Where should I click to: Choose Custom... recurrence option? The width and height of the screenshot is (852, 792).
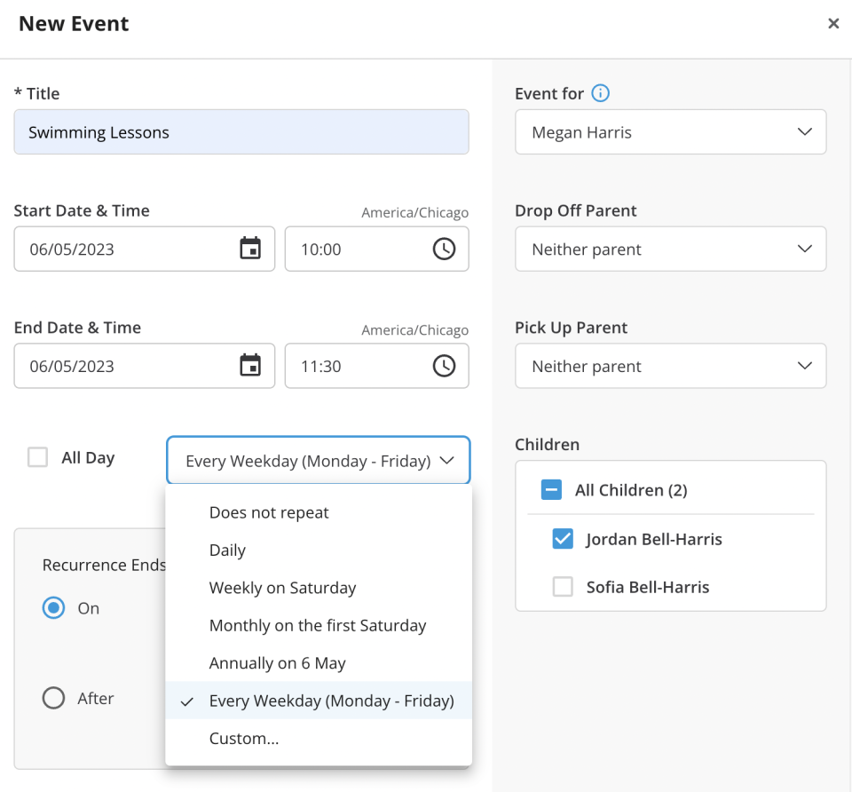click(244, 738)
